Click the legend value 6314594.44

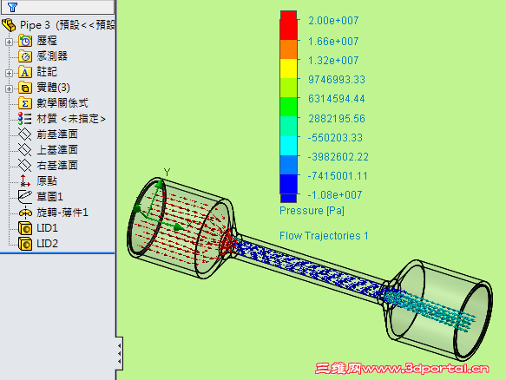click(x=337, y=98)
